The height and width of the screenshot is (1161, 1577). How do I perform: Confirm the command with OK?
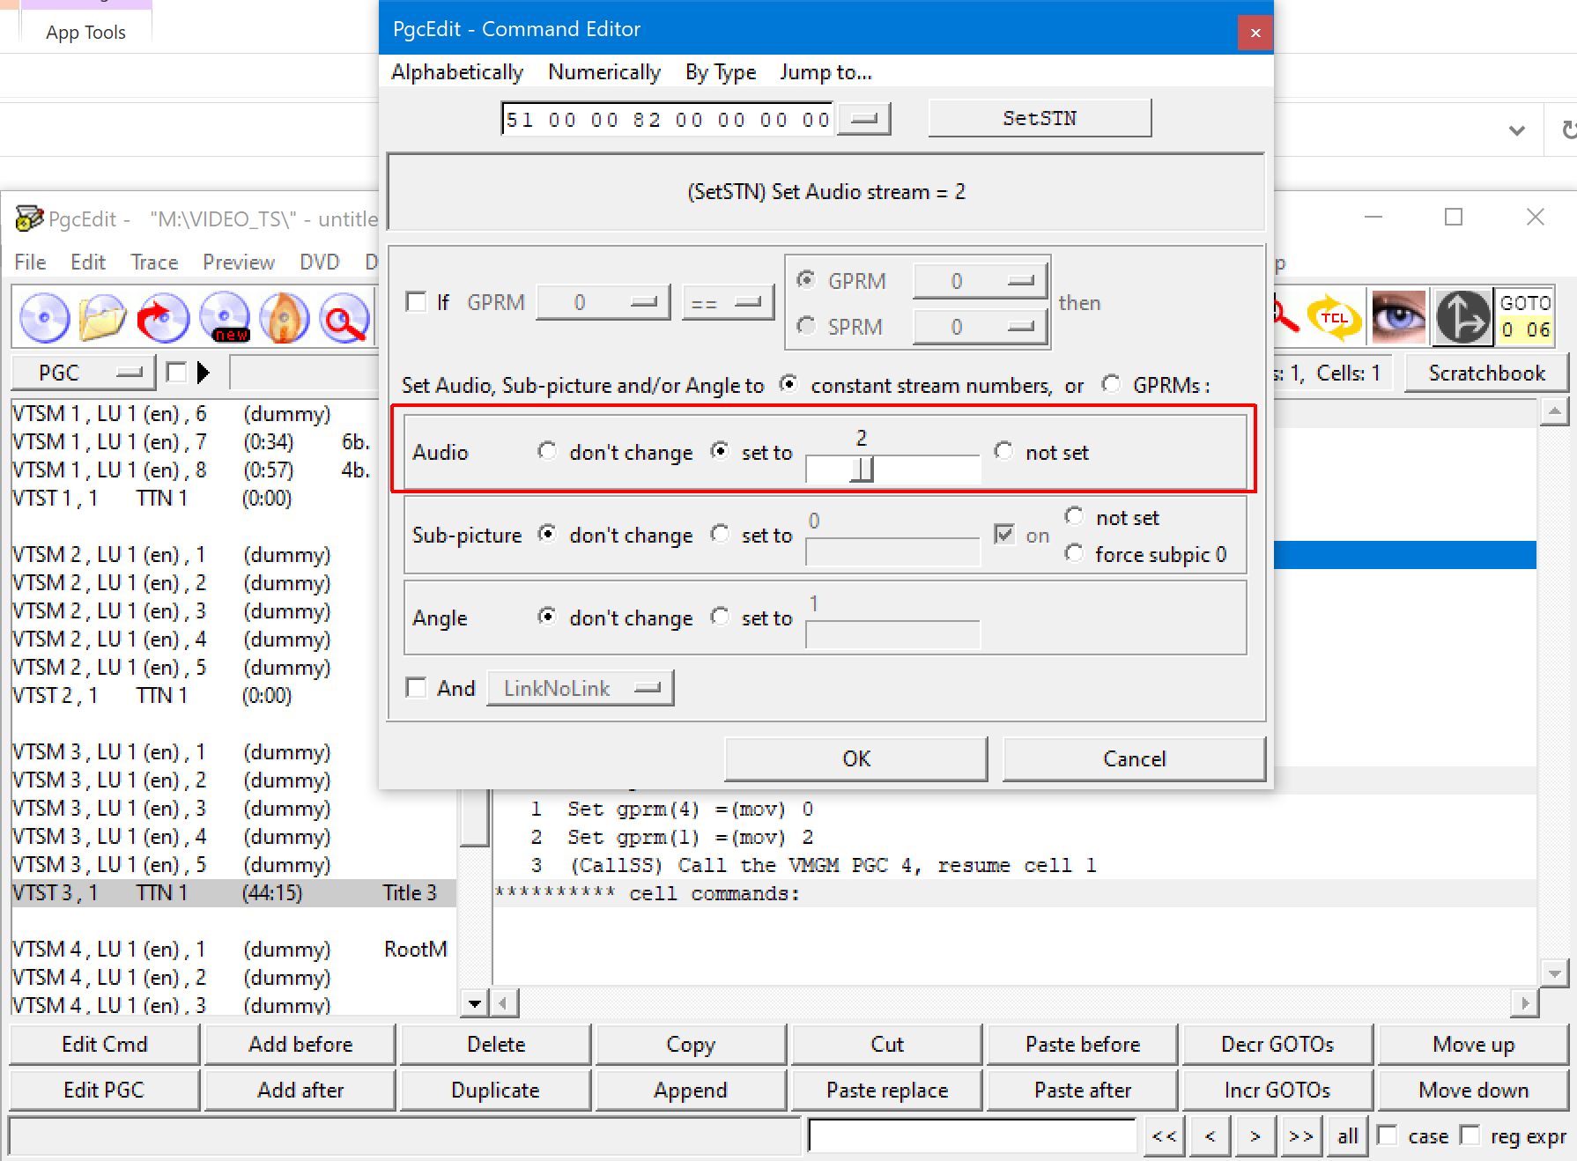coord(856,758)
